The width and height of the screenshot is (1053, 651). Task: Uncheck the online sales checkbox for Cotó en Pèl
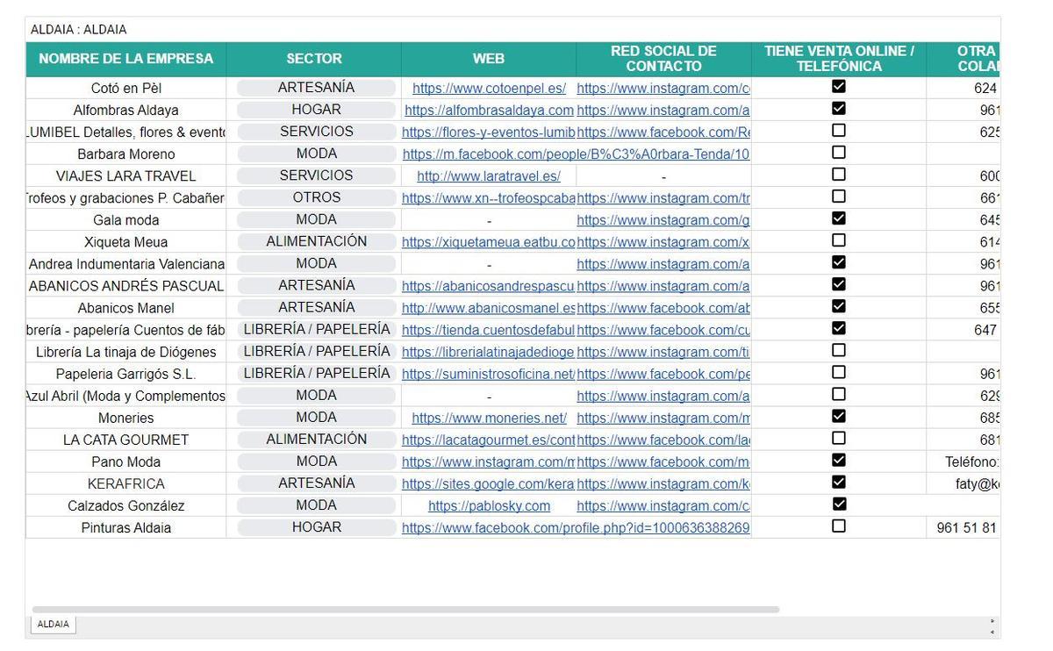(838, 87)
